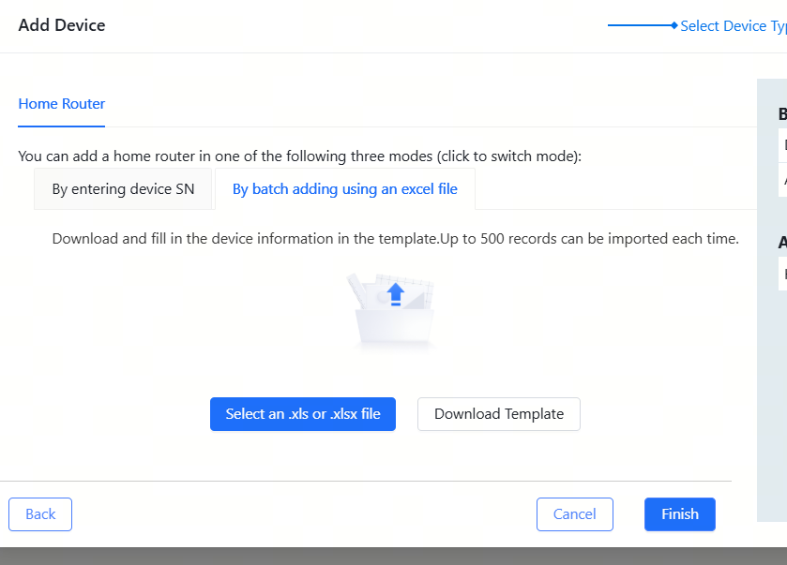Download the device template
787x565 pixels.
coord(498,414)
